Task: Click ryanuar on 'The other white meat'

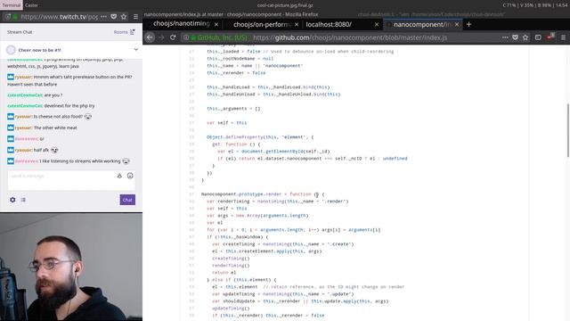Action: tap(23, 128)
